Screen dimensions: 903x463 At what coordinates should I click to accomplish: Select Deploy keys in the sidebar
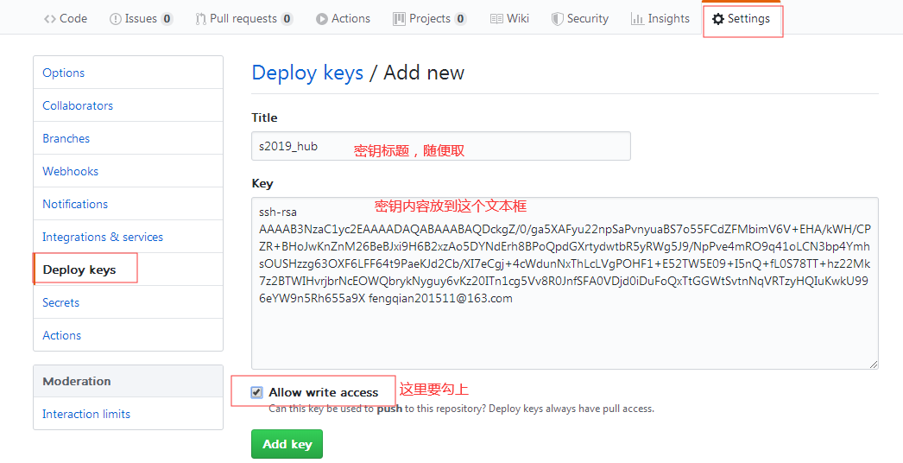point(128,270)
